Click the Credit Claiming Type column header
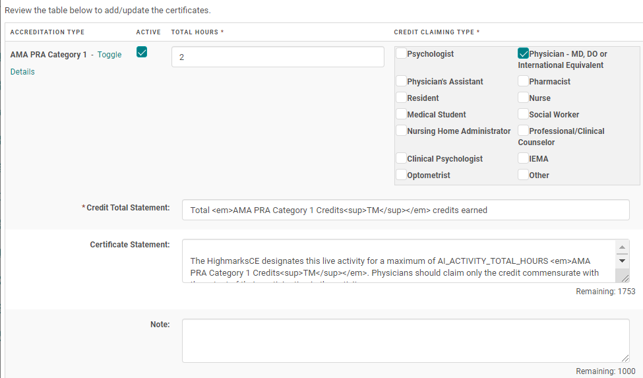 [437, 32]
